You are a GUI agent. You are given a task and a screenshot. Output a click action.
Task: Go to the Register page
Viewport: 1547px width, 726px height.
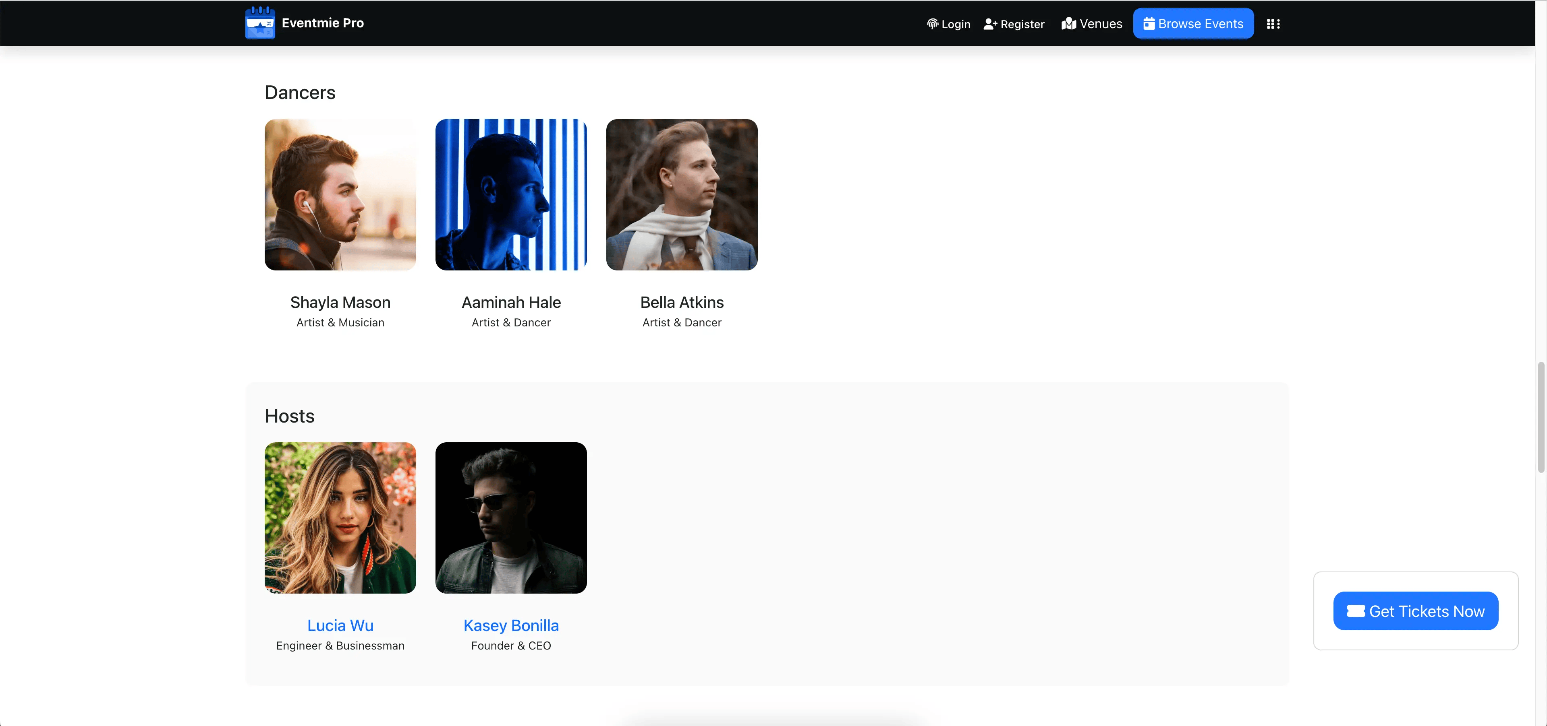[1022, 24]
